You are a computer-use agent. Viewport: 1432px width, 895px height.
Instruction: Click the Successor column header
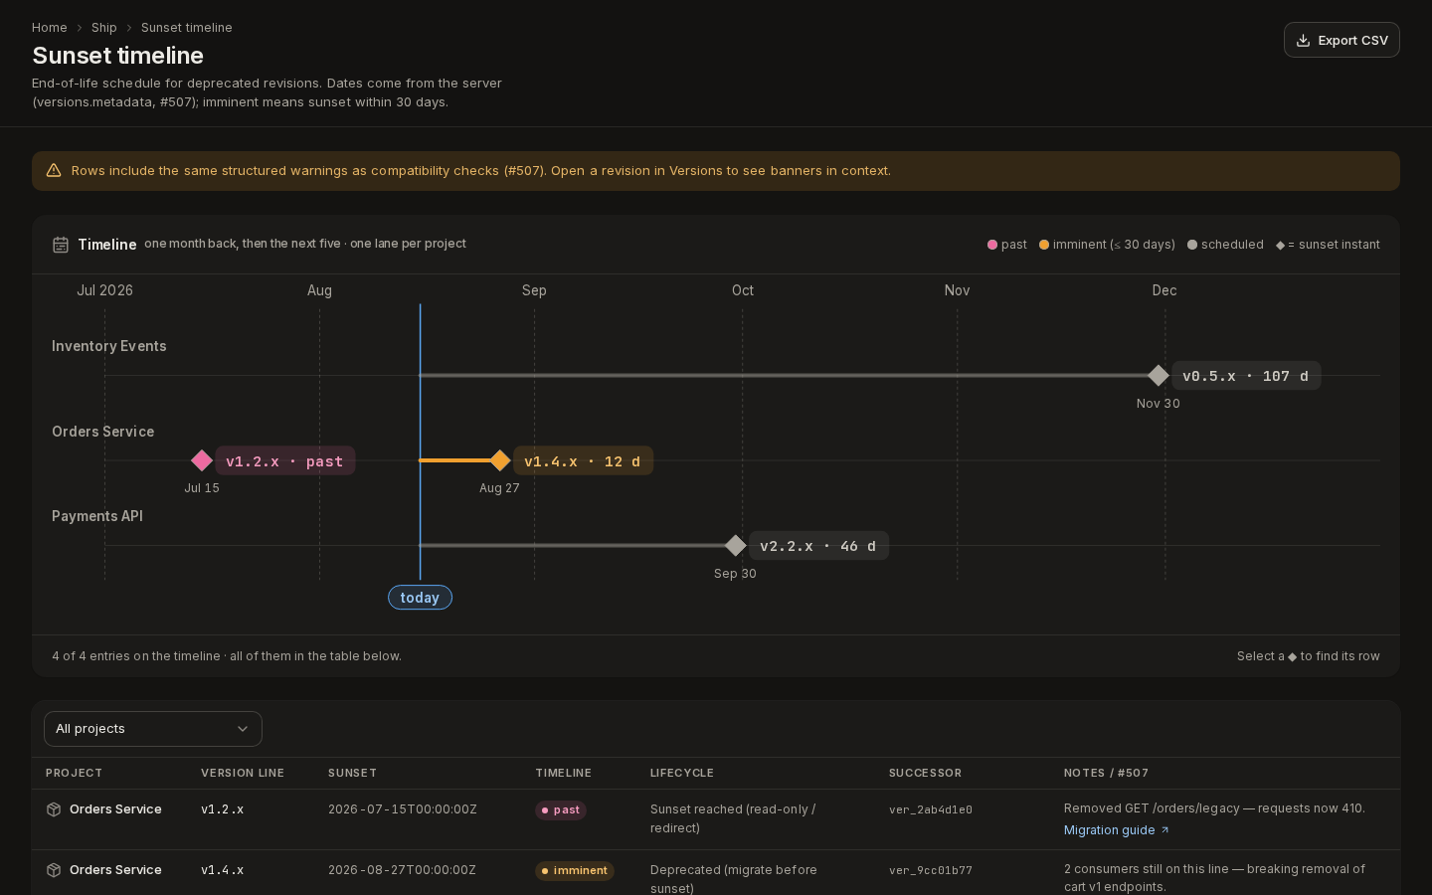coord(925,774)
